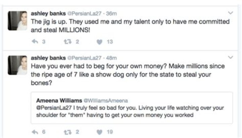Click the avatar on the first tweet
The height and width of the screenshot is (138, 242).
[17, 21]
